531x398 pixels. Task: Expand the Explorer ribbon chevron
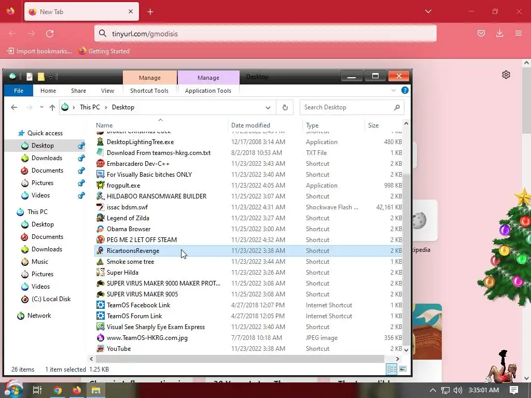[x=393, y=90]
